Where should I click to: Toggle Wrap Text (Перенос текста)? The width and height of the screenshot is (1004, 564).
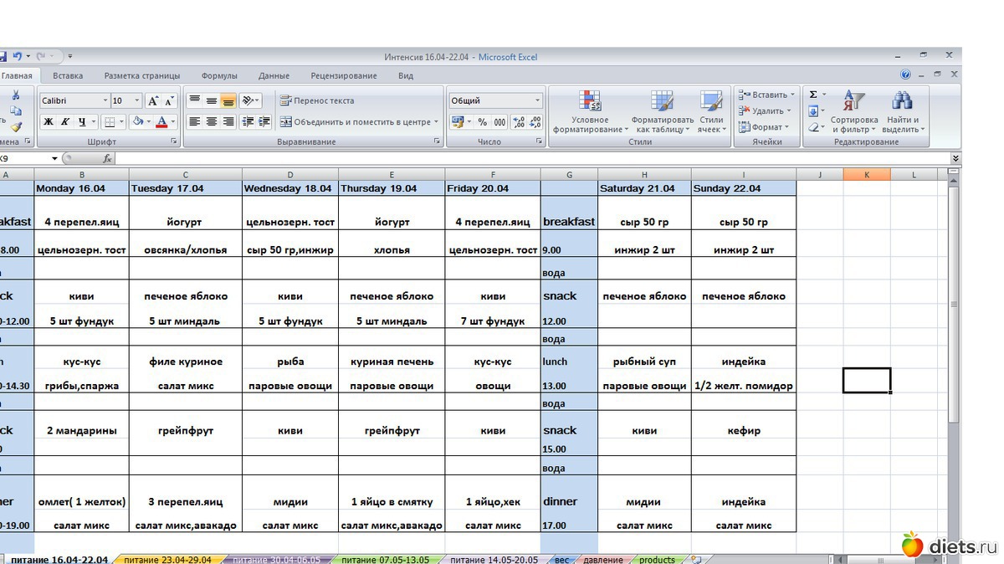click(x=316, y=100)
